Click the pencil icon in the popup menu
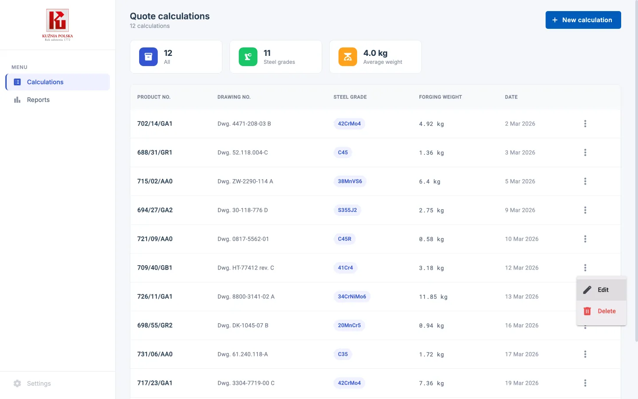Image resolution: width=638 pixels, height=399 pixels. pyautogui.click(x=587, y=290)
